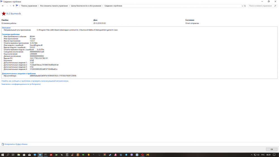
Task: Open the plane game icon on taskbar
Action: pyautogui.click(x=62, y=155)
